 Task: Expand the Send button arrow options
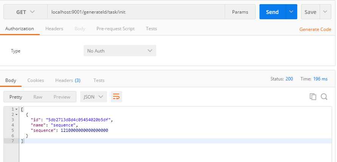pyautogui.click(x=291, y=12)
